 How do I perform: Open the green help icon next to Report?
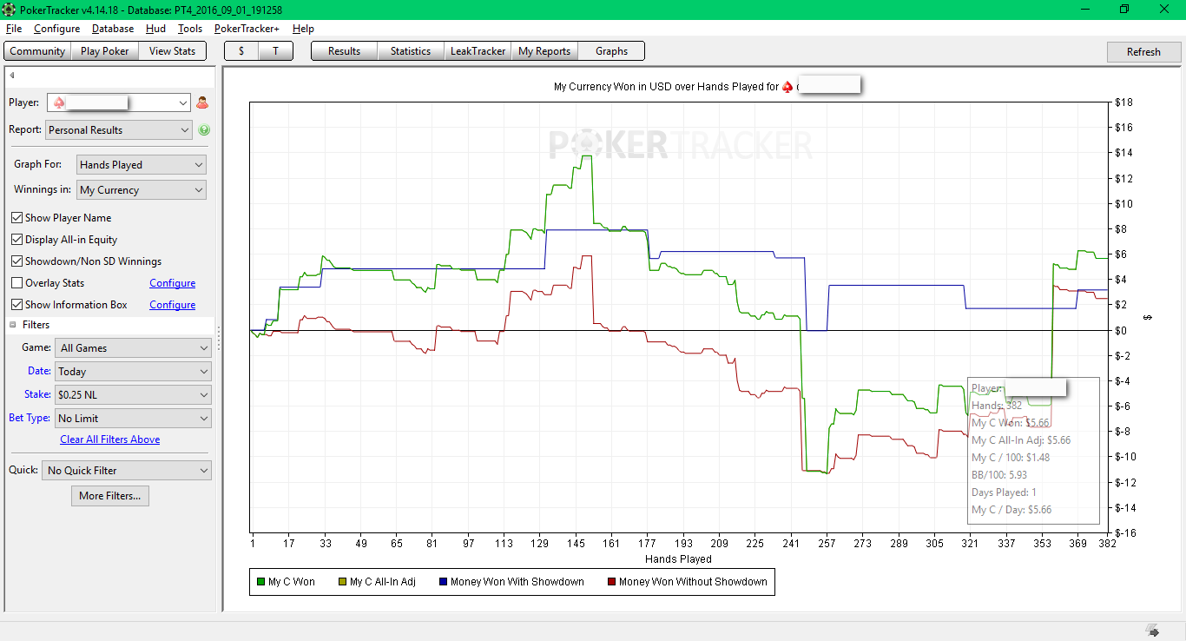tap(204, 130)
